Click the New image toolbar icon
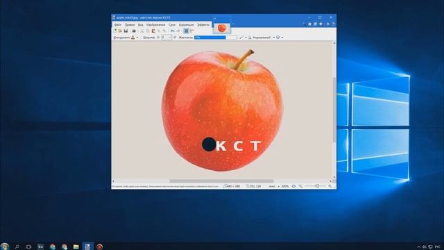 pos(114,31)
